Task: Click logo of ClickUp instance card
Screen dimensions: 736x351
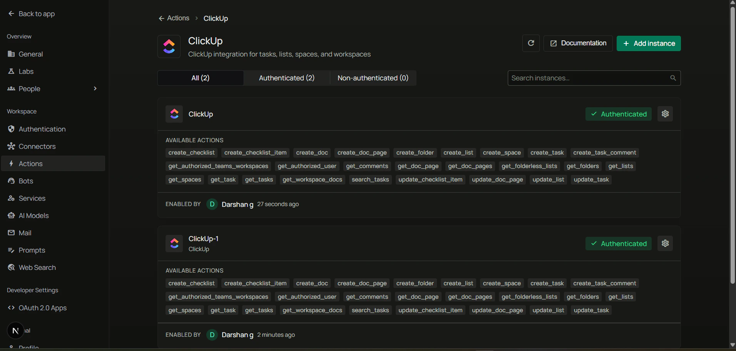Action: coord(174,114)
